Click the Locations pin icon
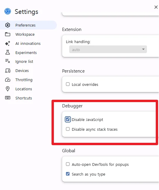 [x=8, y=89]
